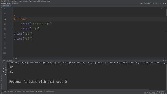Click print("s3") on line 7

click(x=23, y=39)
